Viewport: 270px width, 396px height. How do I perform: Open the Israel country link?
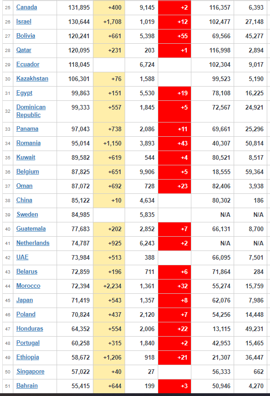coord(24,22)
